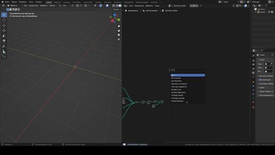Click the green Y axis on gizmo

tap(119, 20)
